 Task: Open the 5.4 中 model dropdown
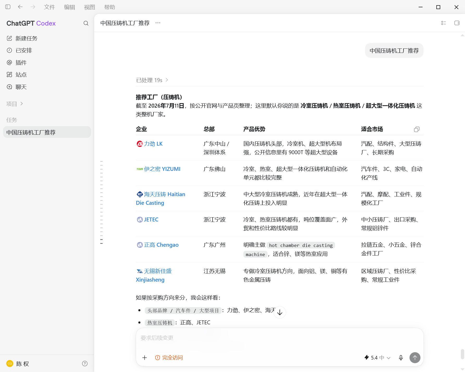377,358
